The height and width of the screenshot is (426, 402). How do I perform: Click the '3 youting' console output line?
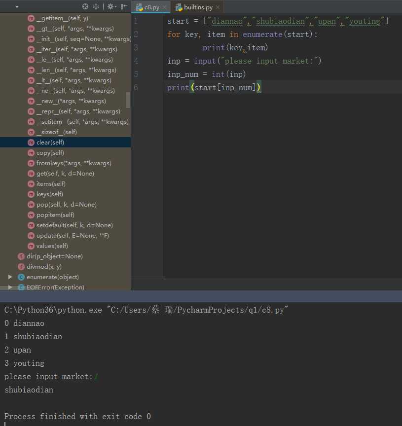25,363
